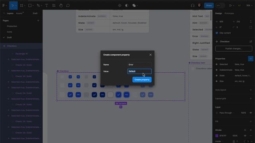Add a new component property plus button

coord(251,59)
